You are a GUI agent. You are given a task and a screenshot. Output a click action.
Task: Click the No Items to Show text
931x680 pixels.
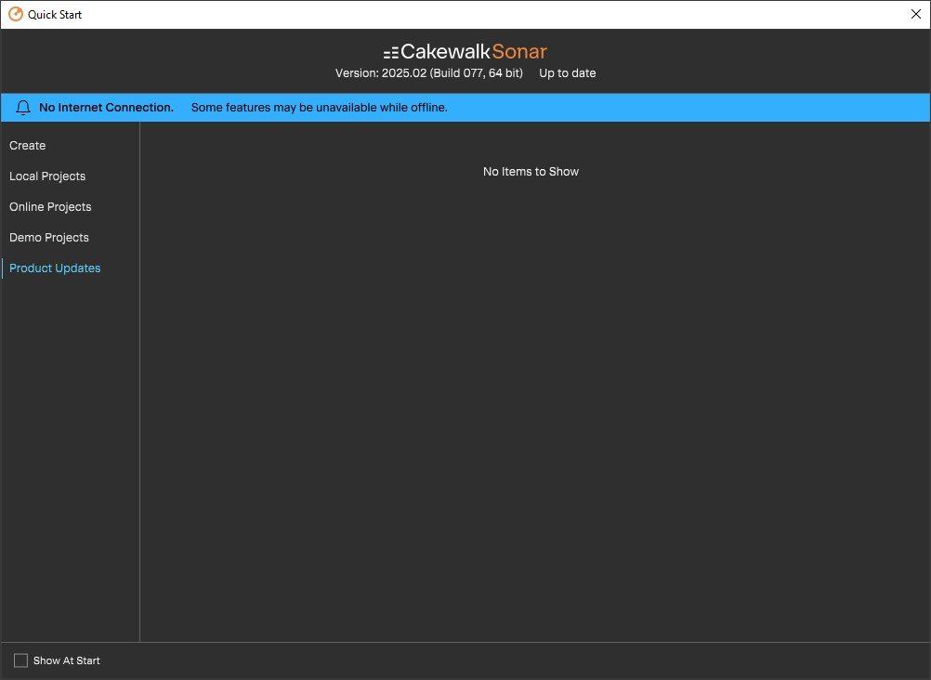click(531, 172)
